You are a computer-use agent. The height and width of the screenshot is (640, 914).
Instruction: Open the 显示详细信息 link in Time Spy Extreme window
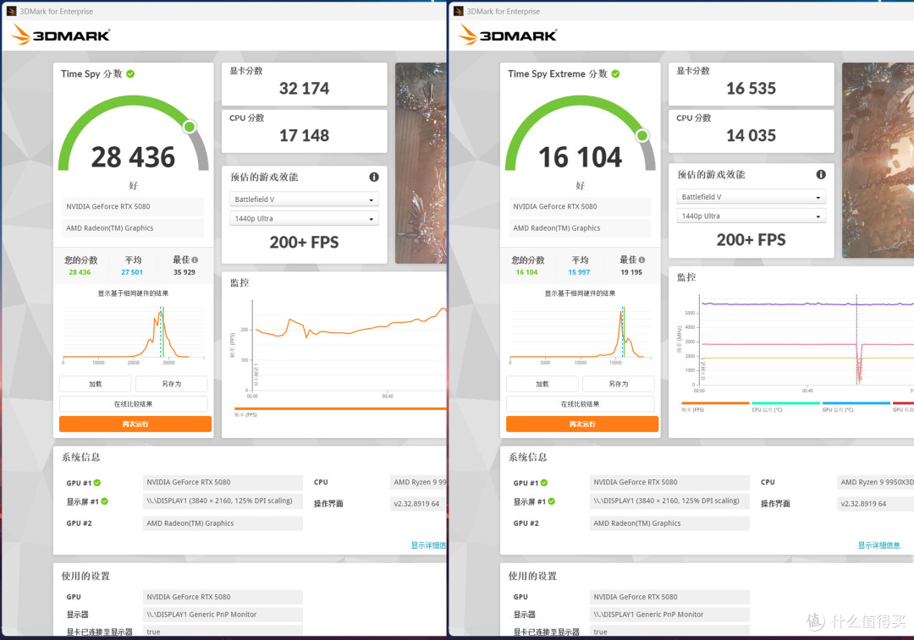pos(879,545)
